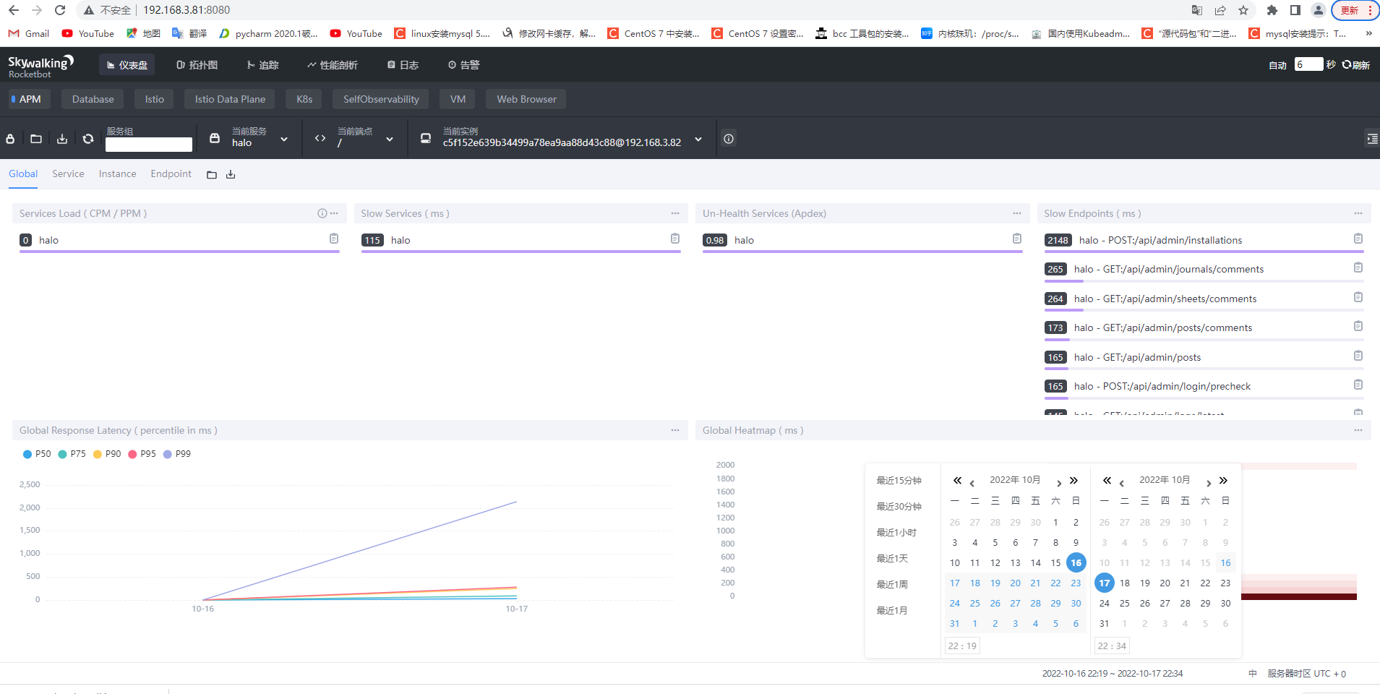This screenshot has width=1380, height=694.
Task: Toggle P99 legend series
Action: coord(177,454)
